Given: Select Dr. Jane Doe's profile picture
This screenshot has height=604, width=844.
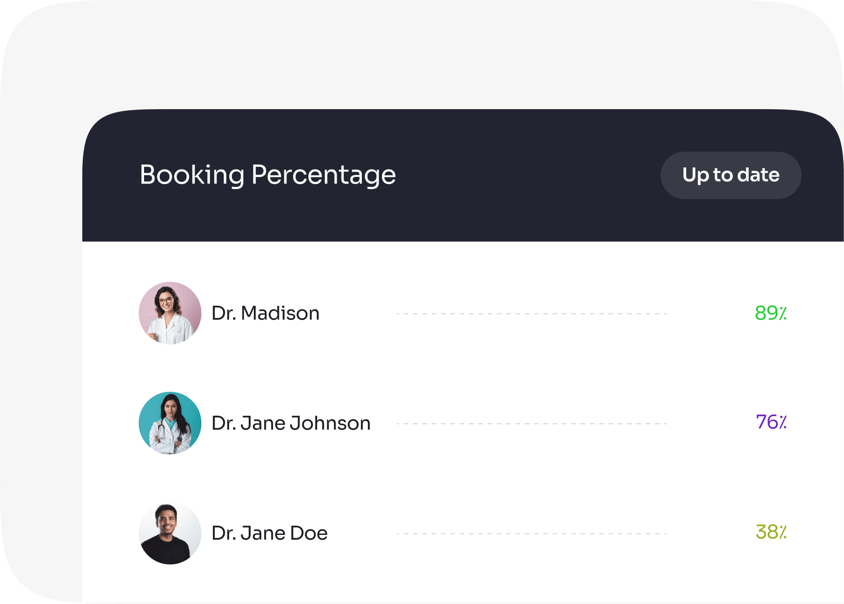Looking at the screenshot, I should pos(170,533).
